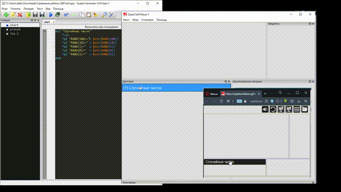Screen dimensions: 341x192
Task: Click the tools settings toolbar icon
Action: (x=111, y=14)
